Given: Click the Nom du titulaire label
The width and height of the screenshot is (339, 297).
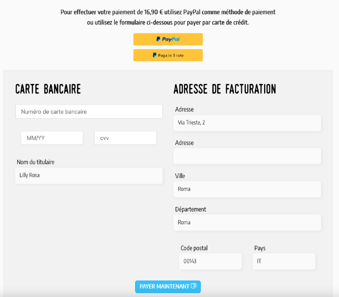Looking at the screenshot, I should [x=36, y=162].
